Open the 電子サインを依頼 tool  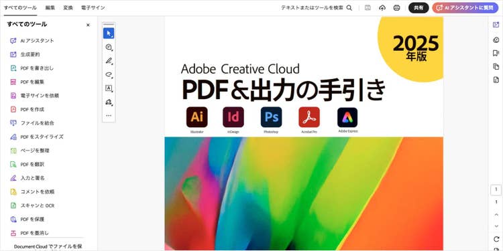pyautogui.click(x=35, y=96)
